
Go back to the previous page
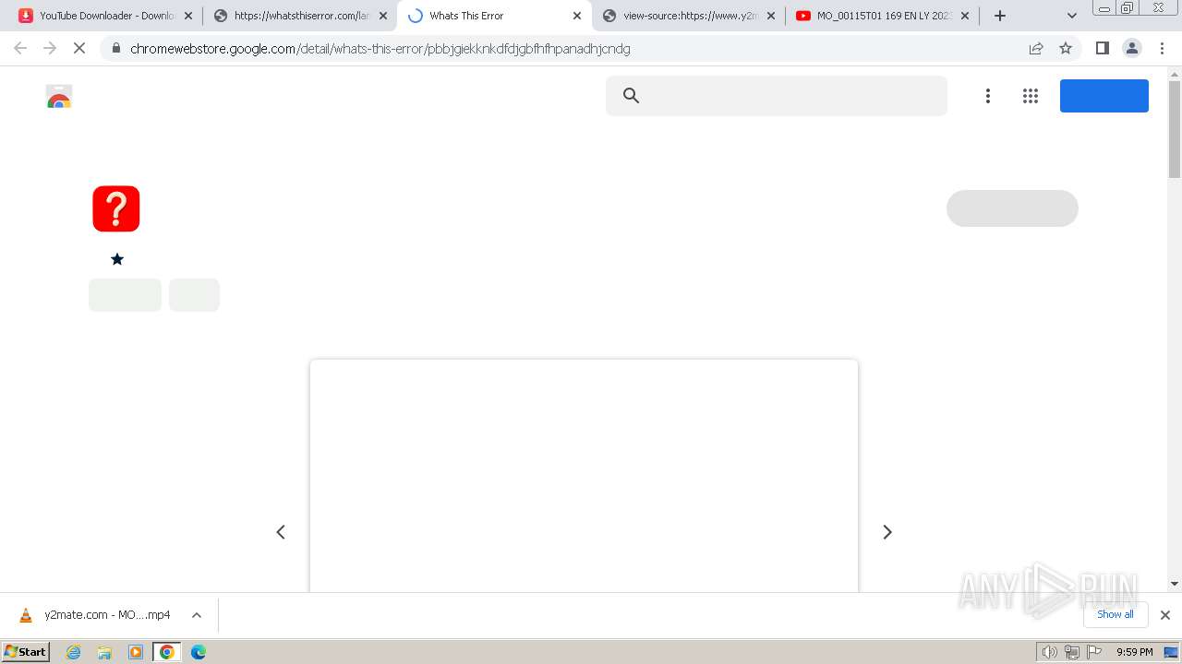click(20, 48)
